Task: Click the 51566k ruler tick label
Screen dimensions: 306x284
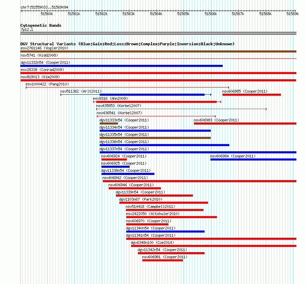Action: tap(211, 14)
